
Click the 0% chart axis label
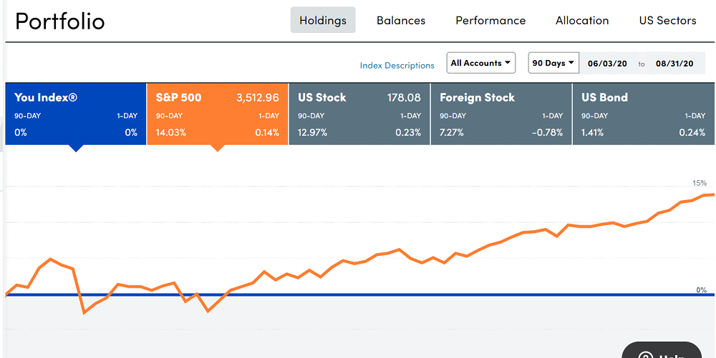(x=702, y=289)
